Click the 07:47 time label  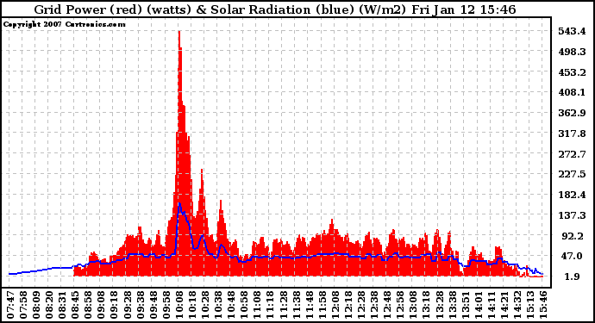(x=10, y=305)
